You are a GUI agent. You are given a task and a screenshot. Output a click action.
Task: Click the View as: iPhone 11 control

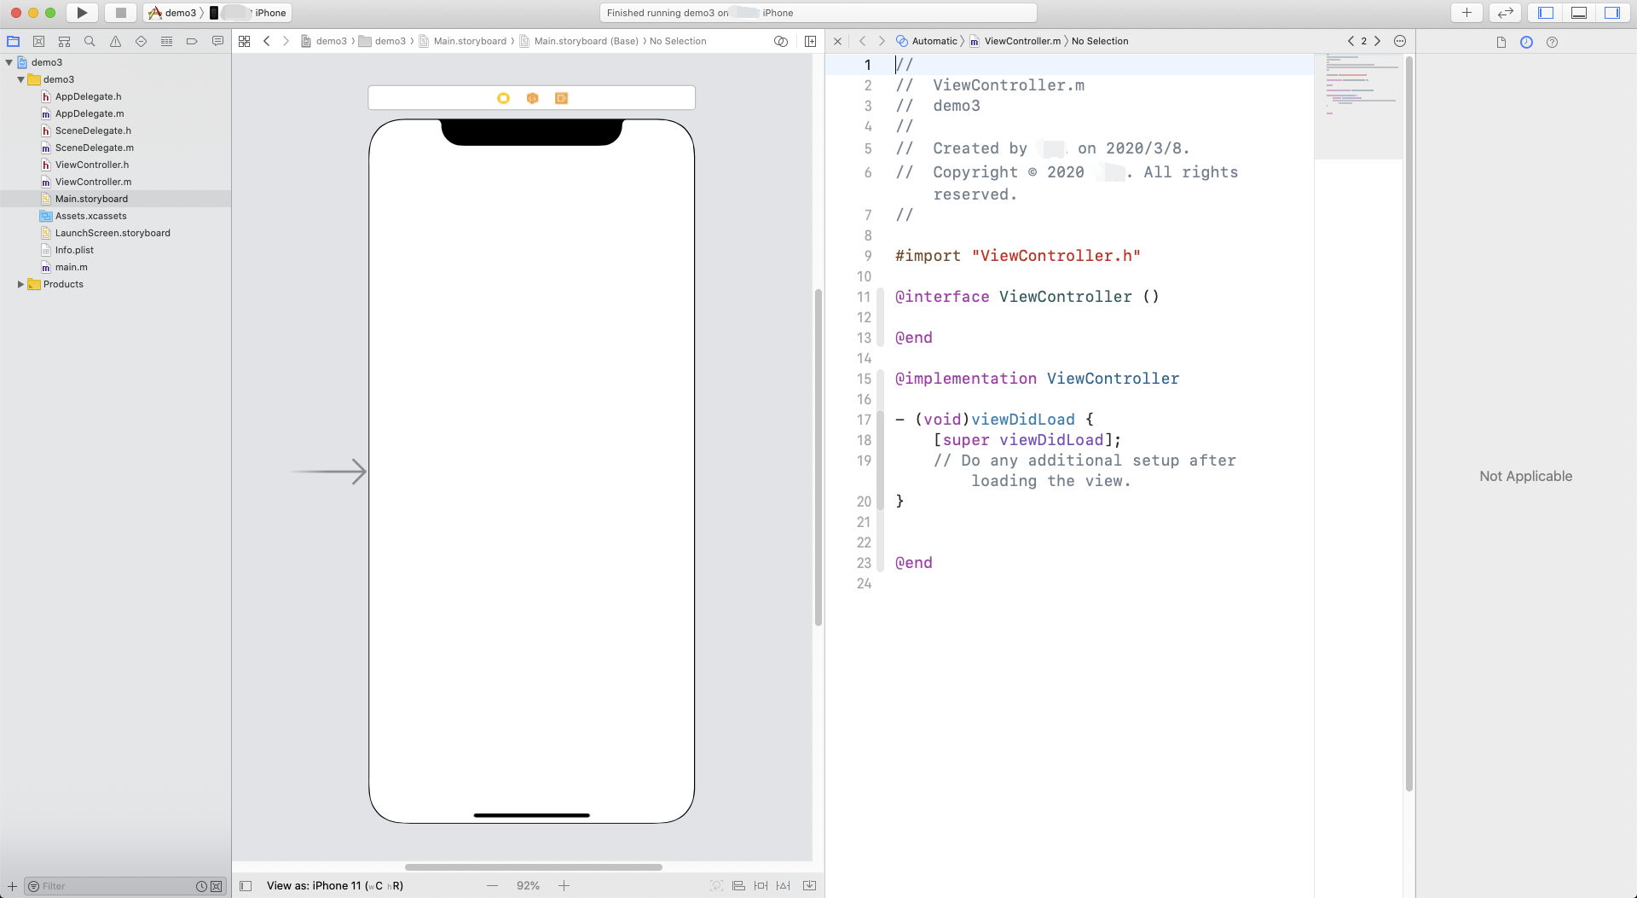pyautogui.click(x=333, y=885)
